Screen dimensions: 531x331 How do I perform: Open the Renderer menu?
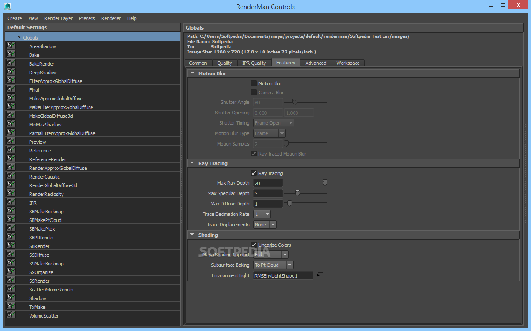111,18
